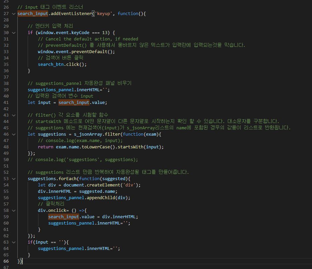
Task: Click suggested.name on line 55
Action: click(x=97, y=191)
